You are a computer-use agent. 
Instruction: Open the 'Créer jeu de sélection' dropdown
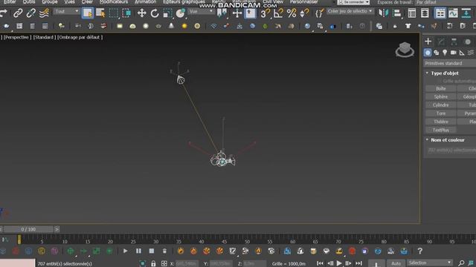(x=350, y=11)
